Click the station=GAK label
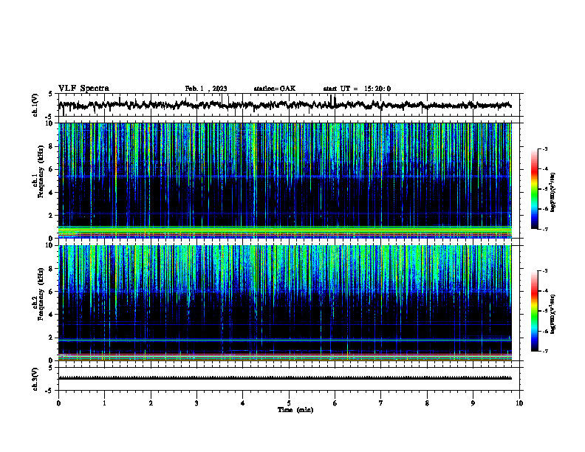The image size is (585, 452). (275, 89)
